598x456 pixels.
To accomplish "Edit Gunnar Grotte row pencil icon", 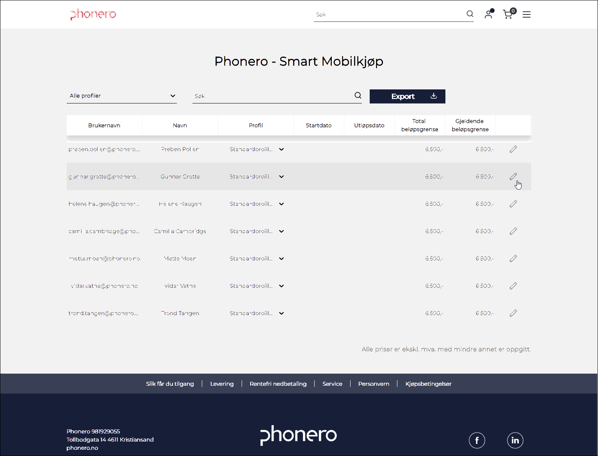I will [x=513, y=176].
